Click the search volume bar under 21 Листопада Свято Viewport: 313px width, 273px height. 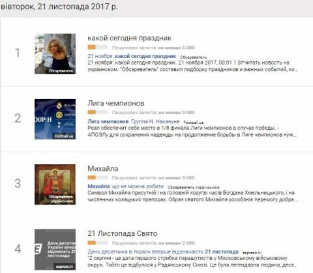(98, 242)
